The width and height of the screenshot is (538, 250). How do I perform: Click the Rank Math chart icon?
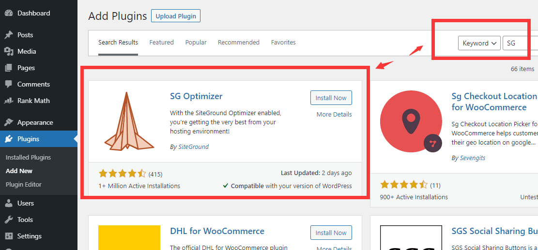click(x=9, y=101)
